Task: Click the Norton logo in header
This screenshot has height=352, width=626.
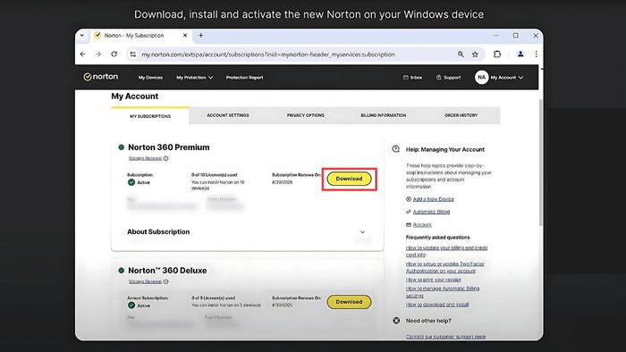Action: click(100, 77)
